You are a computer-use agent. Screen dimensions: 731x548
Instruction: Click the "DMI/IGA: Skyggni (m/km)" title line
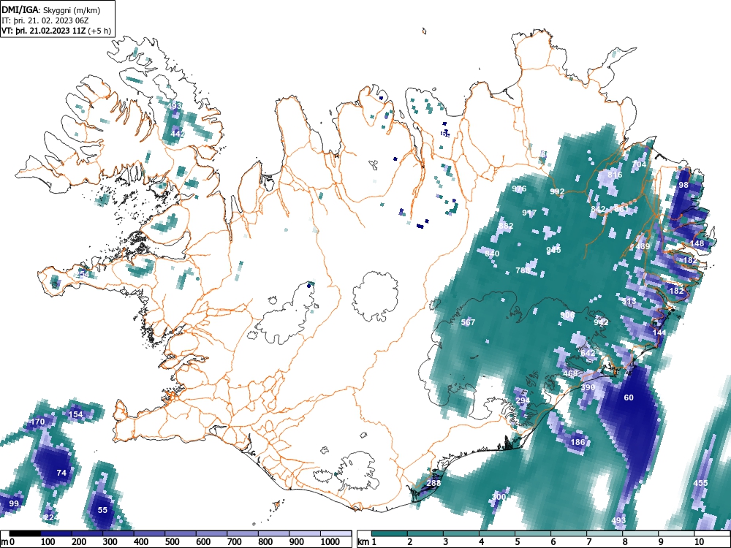51,10
